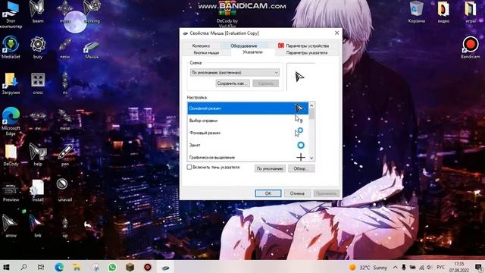Viewport: 485px width, 273px height.
Task: Open the 'Корзина' recycle bin icon
Action: click(416, 12)
